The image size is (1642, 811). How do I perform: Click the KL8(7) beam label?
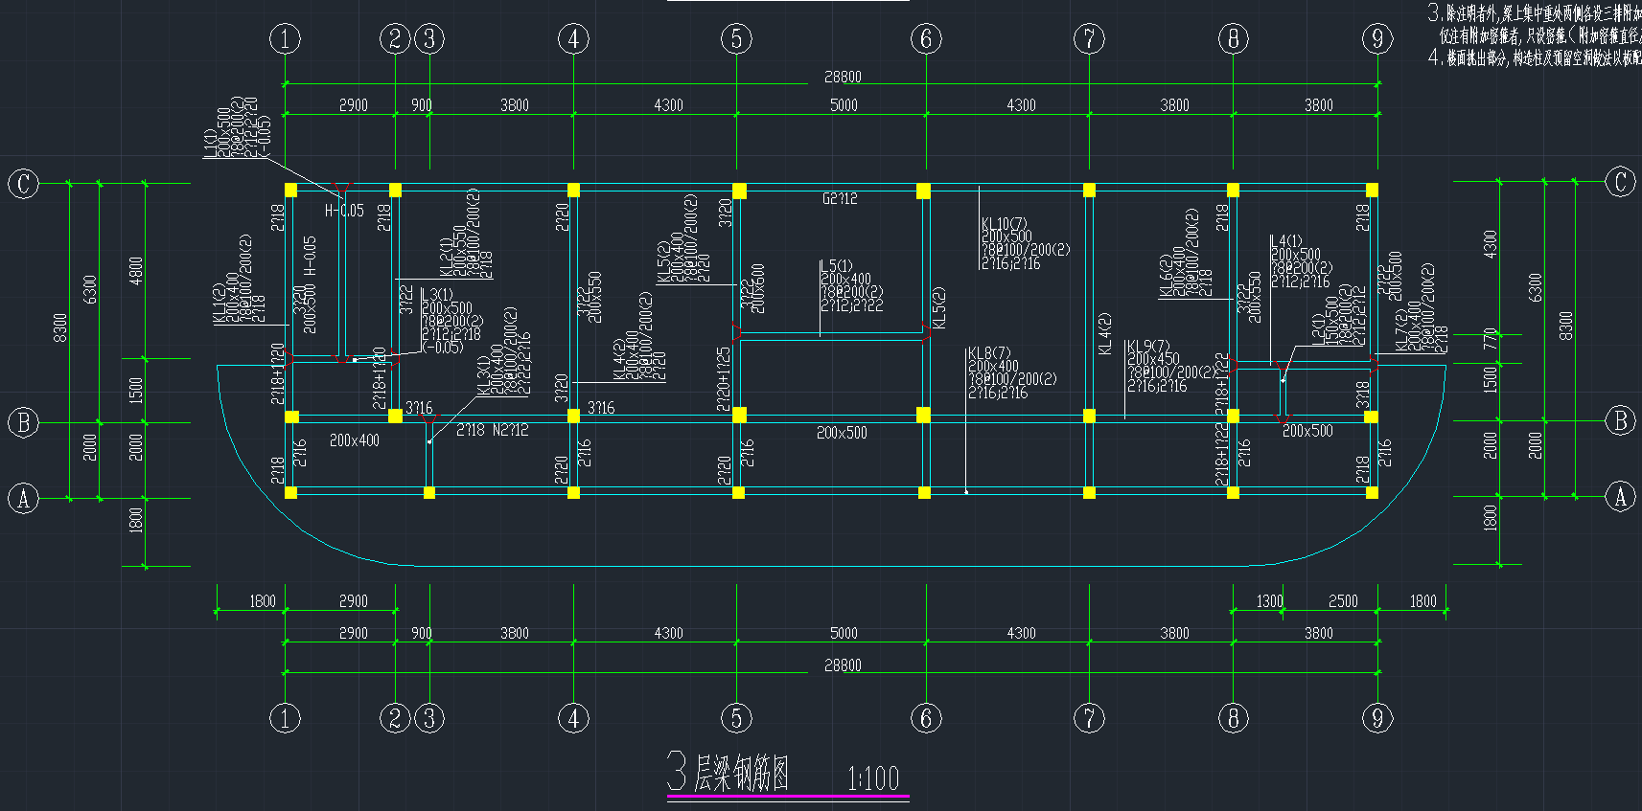pos(989,353)
